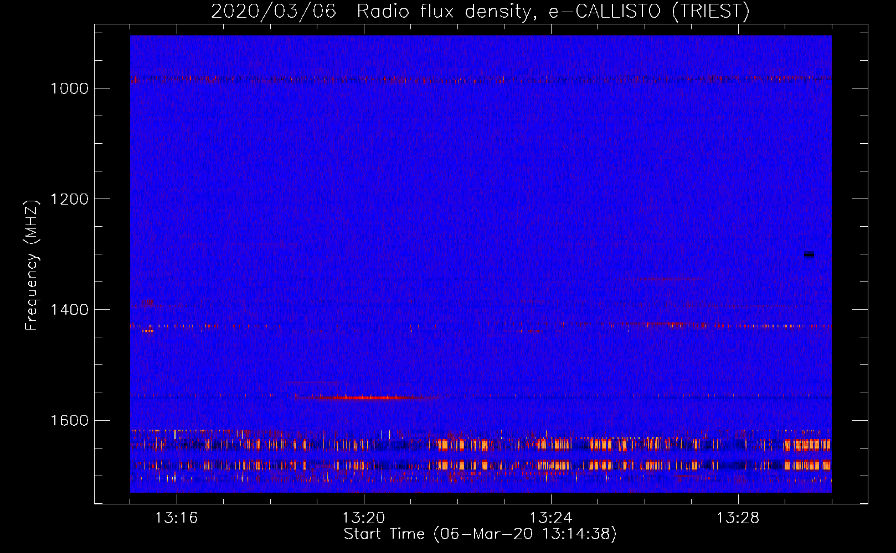896x553 pixels.
Task: Click the 'Frequency (MHZ)' axis label
Action: 32,265
